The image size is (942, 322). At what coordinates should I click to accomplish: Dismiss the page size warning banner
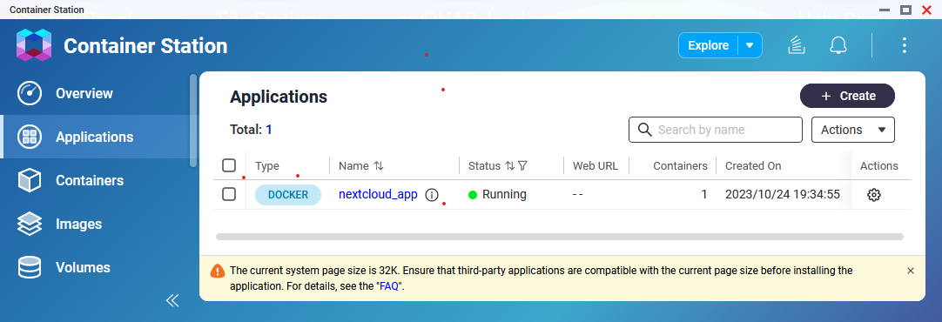(x=910, y=271)
